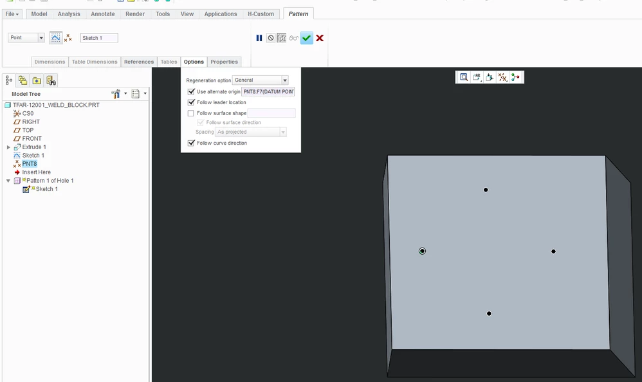Screen dimensions: 642x382
Task: Open the Point pattern type dropdown
Action: [26, 38]
